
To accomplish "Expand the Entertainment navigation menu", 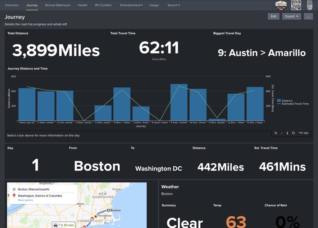I will point(131,5).
